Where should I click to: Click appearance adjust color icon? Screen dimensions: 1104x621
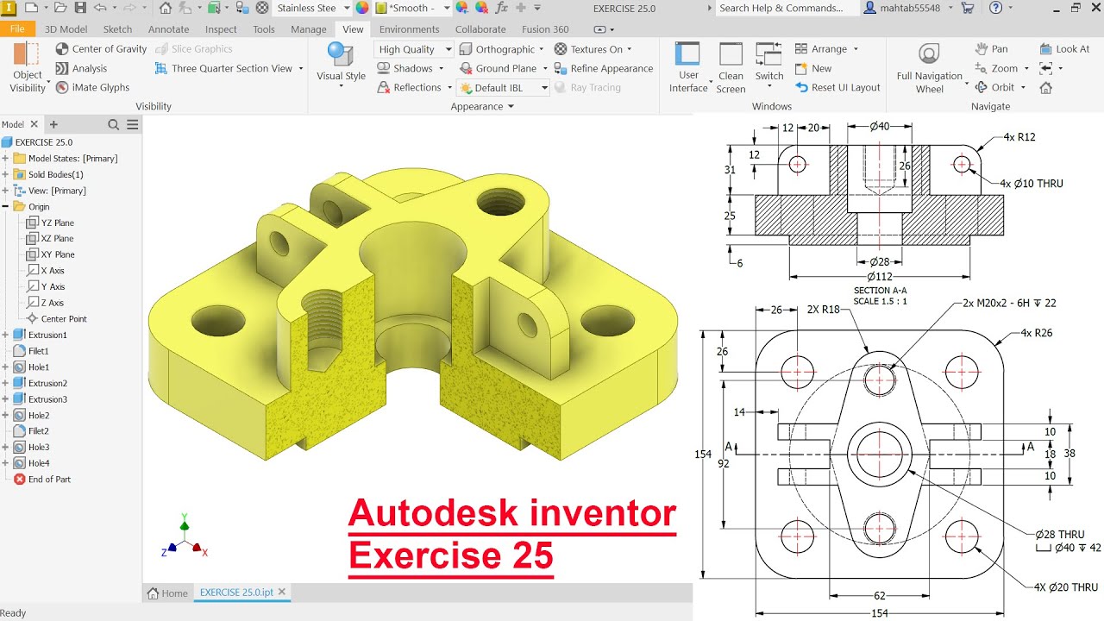point(461,8)
